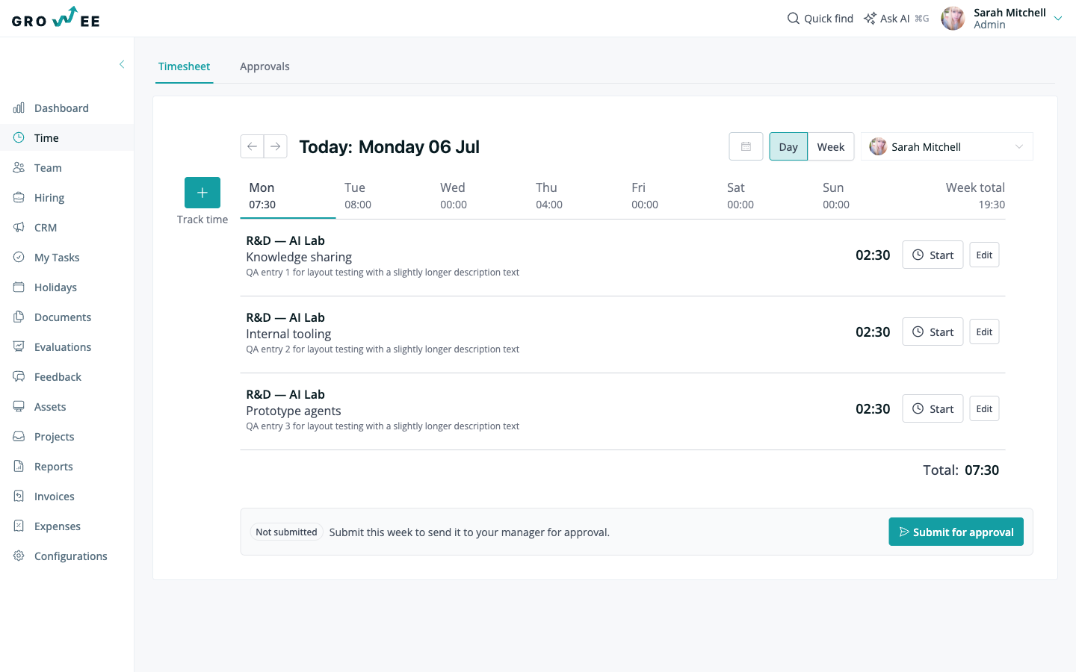
Task: Start timer for Knowledge sharing entry
Action: click(933, 255)
